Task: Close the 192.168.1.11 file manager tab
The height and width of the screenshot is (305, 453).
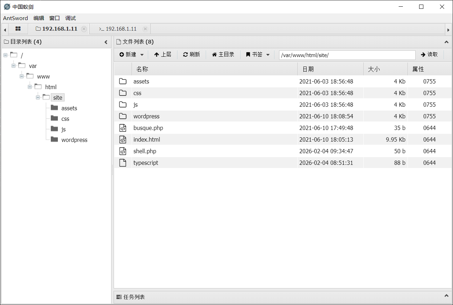Action: pos(84,29)
